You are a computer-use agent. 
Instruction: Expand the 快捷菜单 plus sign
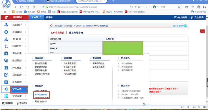(25, 96)
